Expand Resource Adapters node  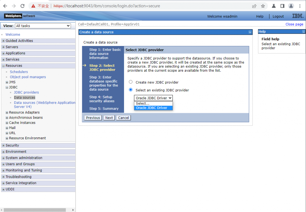(x=7, y=113)
